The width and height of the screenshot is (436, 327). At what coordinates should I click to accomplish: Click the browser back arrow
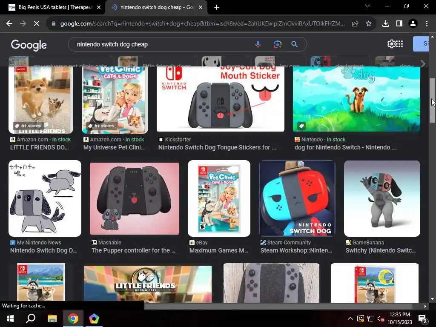[x=9, y=24]
